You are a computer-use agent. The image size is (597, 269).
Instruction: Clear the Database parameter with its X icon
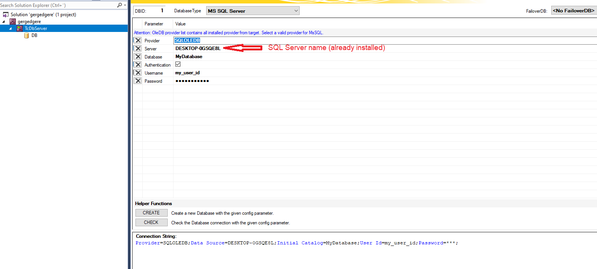[x=138, y=57]
